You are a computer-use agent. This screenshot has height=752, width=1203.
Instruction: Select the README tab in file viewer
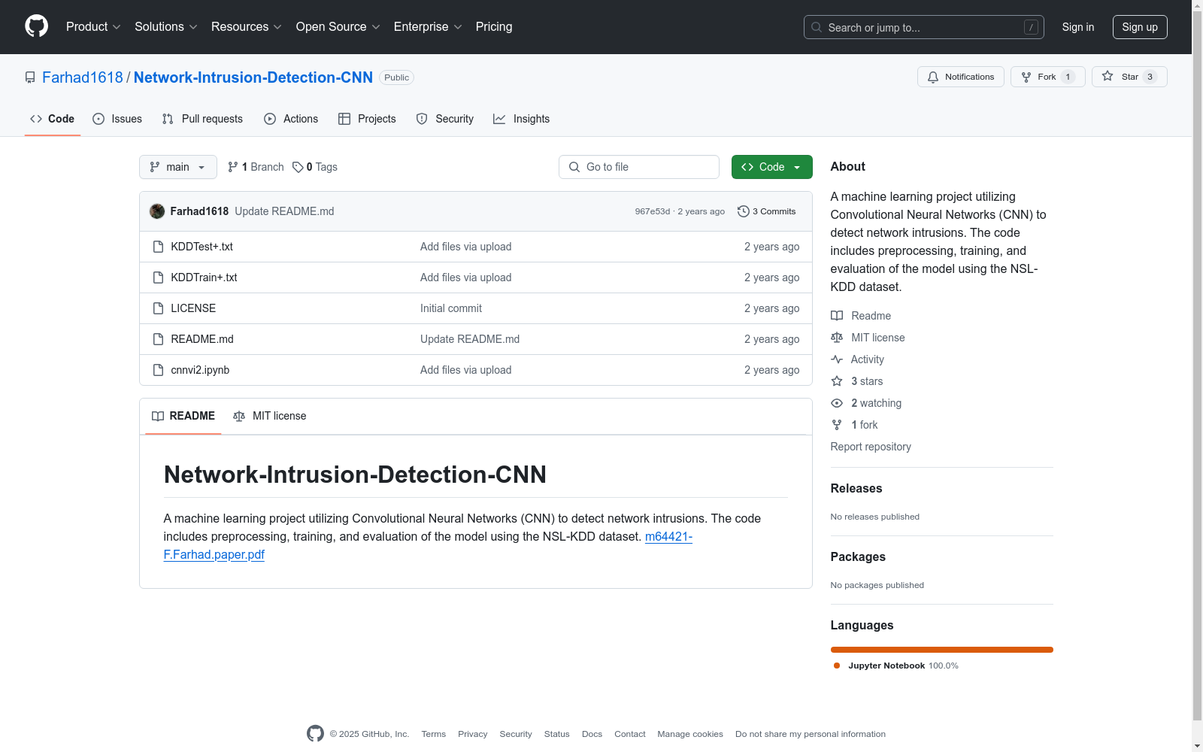coord(183,416)
